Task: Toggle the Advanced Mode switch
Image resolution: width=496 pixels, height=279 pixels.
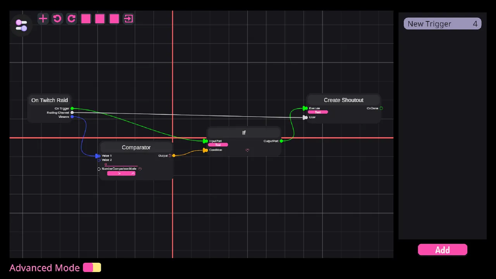Action: click(x=92, y=268)
